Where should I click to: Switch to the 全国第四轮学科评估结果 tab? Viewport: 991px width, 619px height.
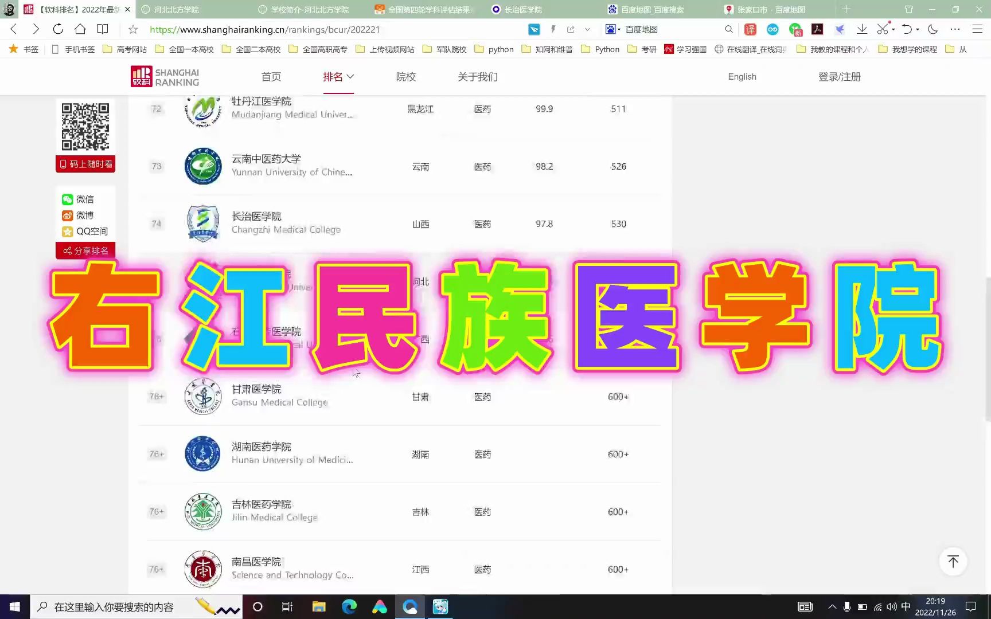[429, 10]
